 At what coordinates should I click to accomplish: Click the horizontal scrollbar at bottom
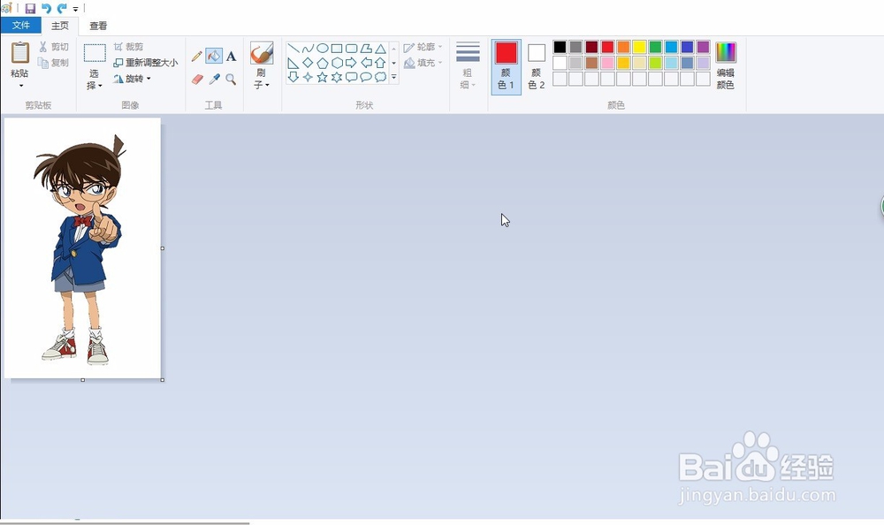pyautogui.click(x=125, y=522)
